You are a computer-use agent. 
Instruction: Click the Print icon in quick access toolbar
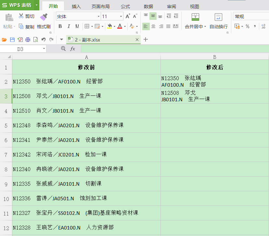pos(28,40)
